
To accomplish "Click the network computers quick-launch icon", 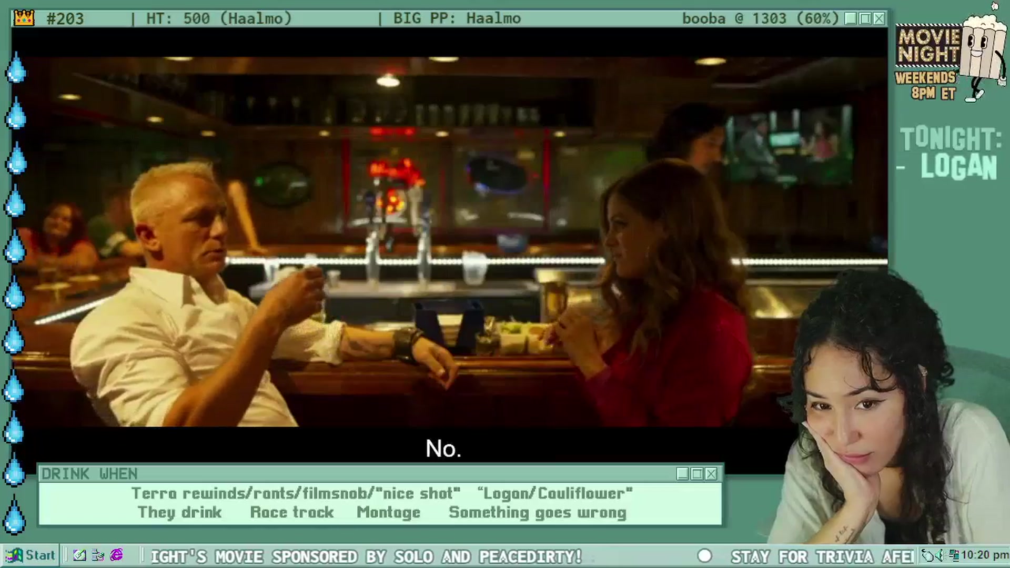I will (x=98, y=555).
